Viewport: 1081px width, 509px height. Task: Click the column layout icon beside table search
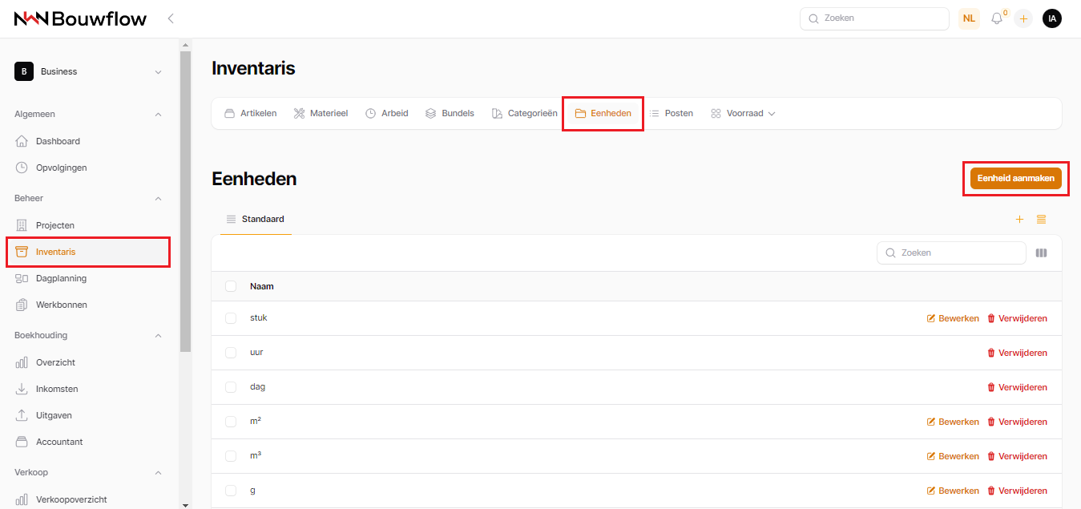pos(1041,252)
